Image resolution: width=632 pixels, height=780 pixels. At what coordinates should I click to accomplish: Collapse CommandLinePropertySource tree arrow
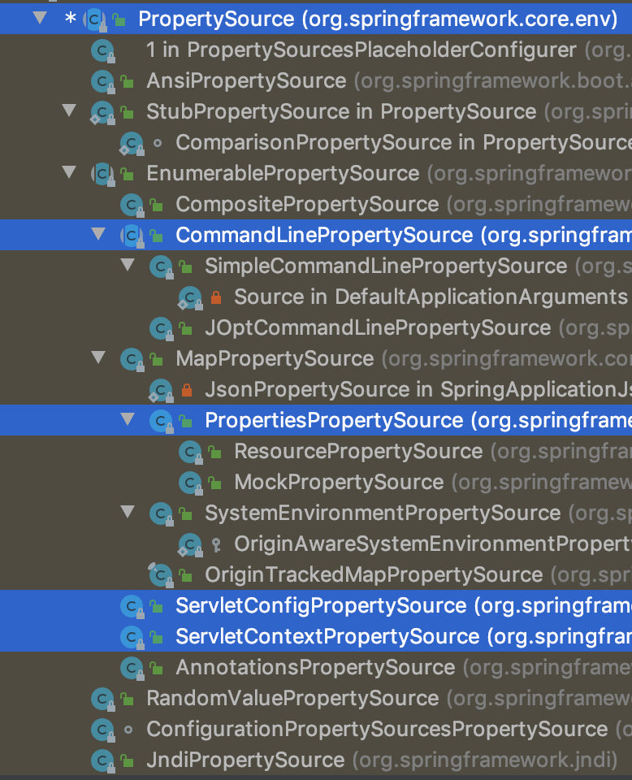pos(98,234)
